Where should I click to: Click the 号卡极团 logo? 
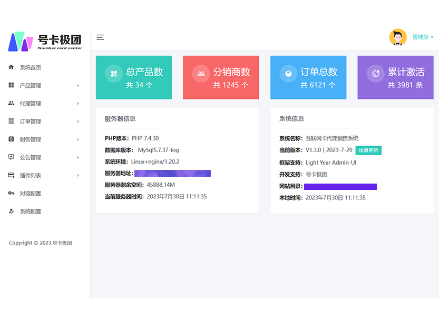click(46, 42)
